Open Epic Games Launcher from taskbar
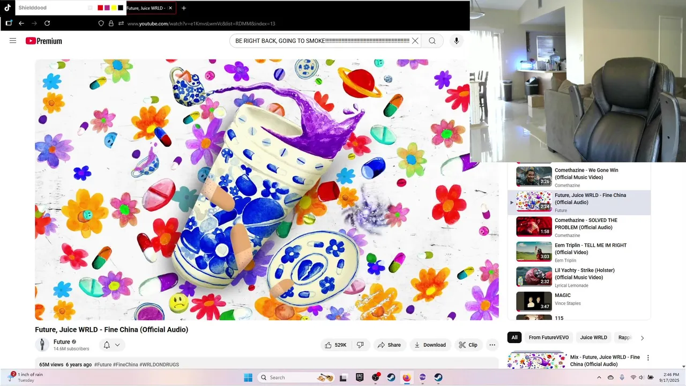The height and width of the screenshot is (386, 686). (360, 377)
